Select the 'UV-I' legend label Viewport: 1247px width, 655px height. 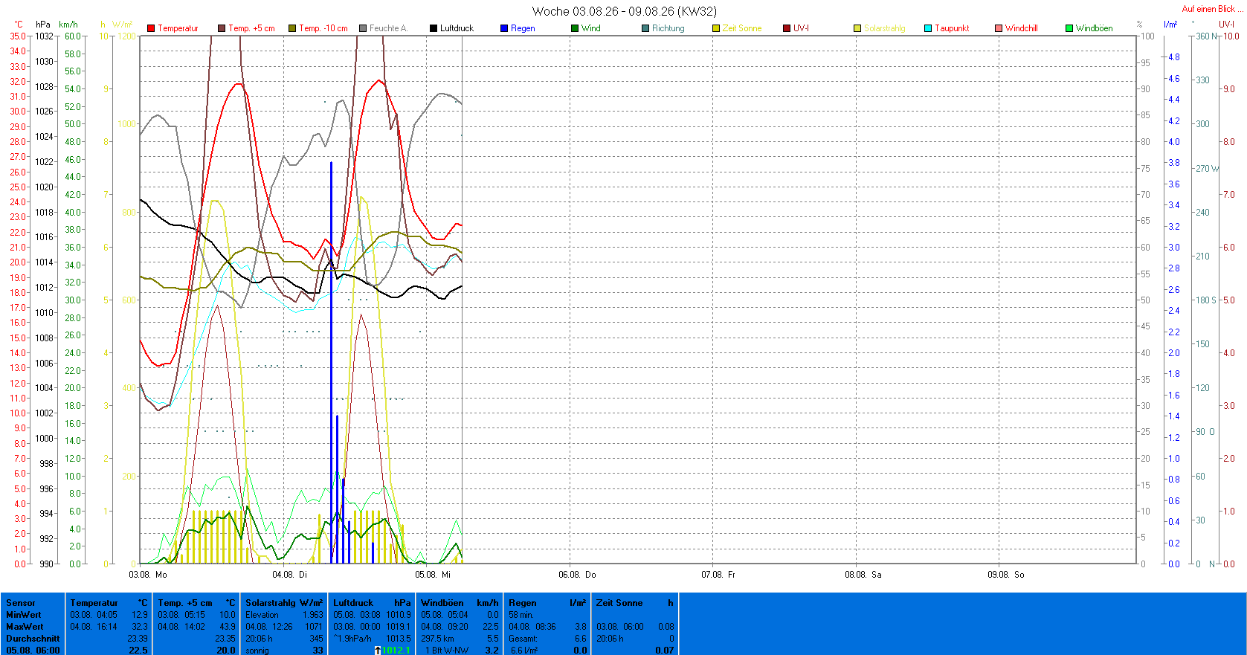pos(801,28)
